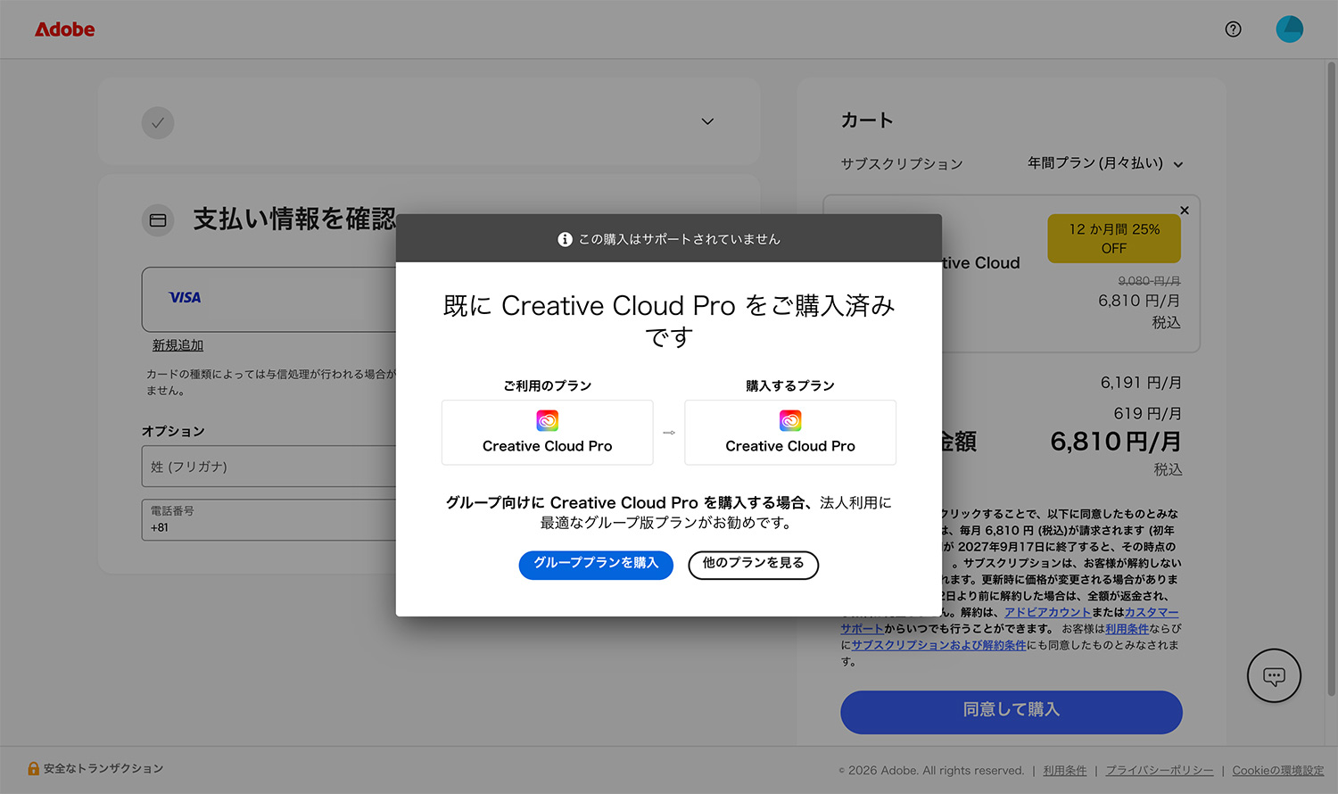Click the 12 か月間 25% OFF badge
Viewport: 1338px width, 794px height.
point(1114,238)
